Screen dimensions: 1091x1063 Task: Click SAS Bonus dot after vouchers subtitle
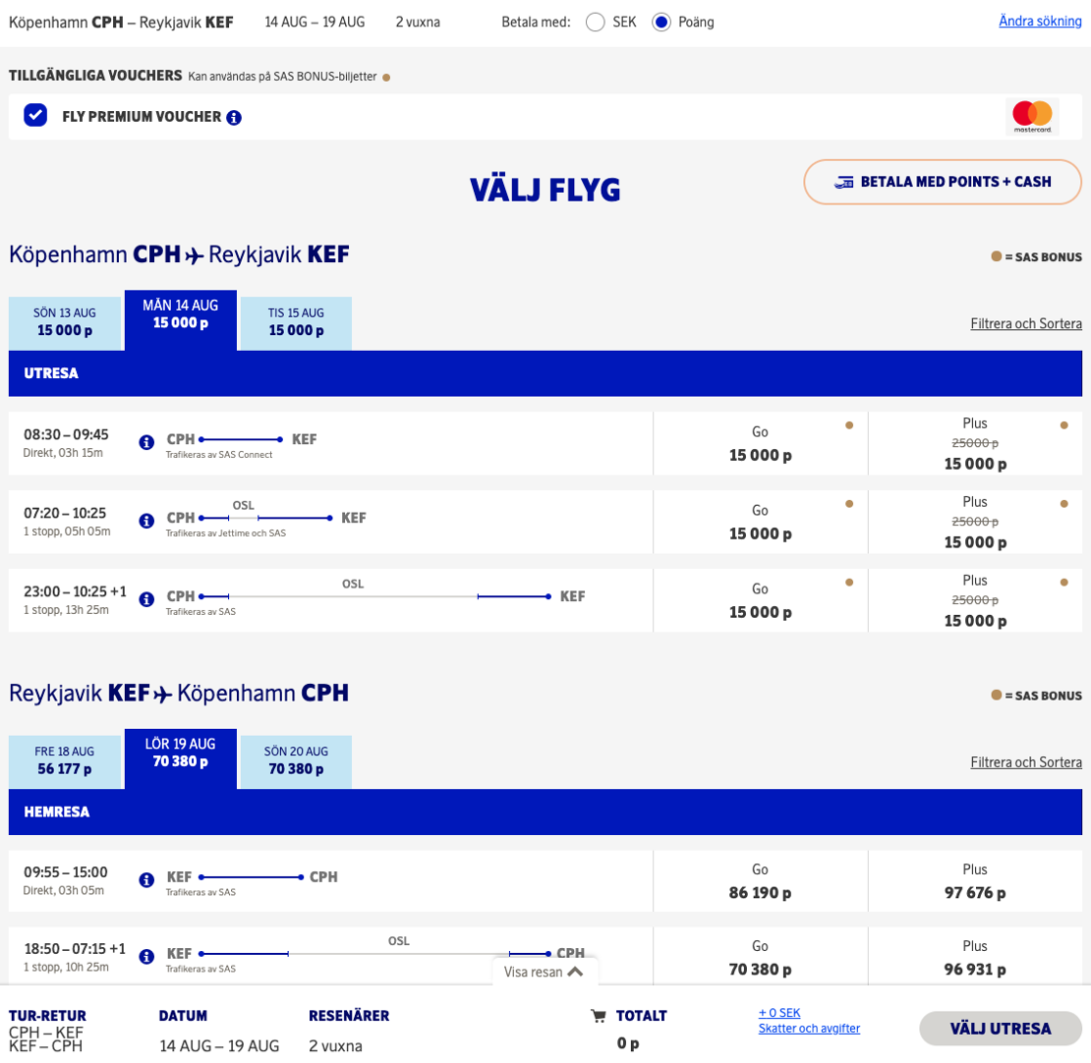pos(386,78)
